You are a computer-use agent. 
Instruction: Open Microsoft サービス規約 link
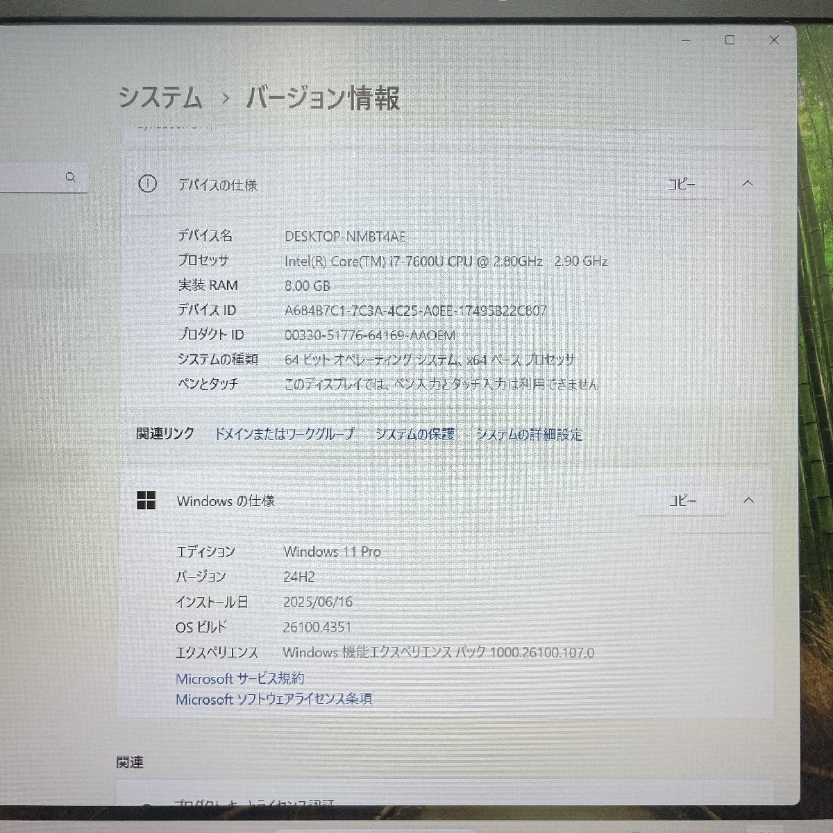(x=240, y=679)
